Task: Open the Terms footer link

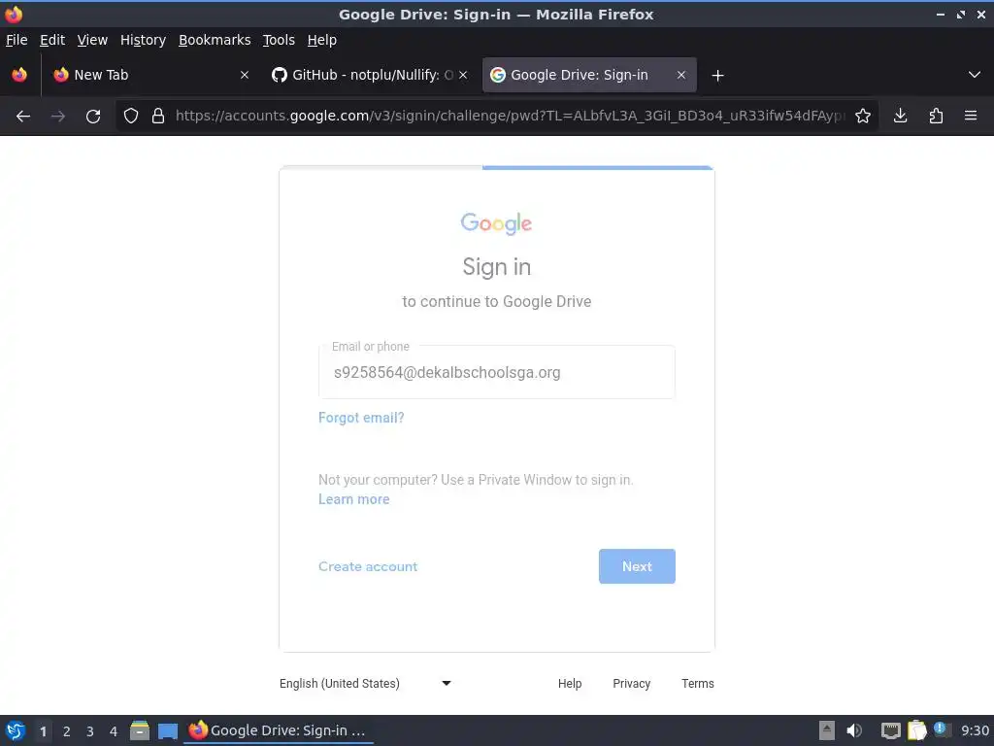Action: tap(697, 683)
